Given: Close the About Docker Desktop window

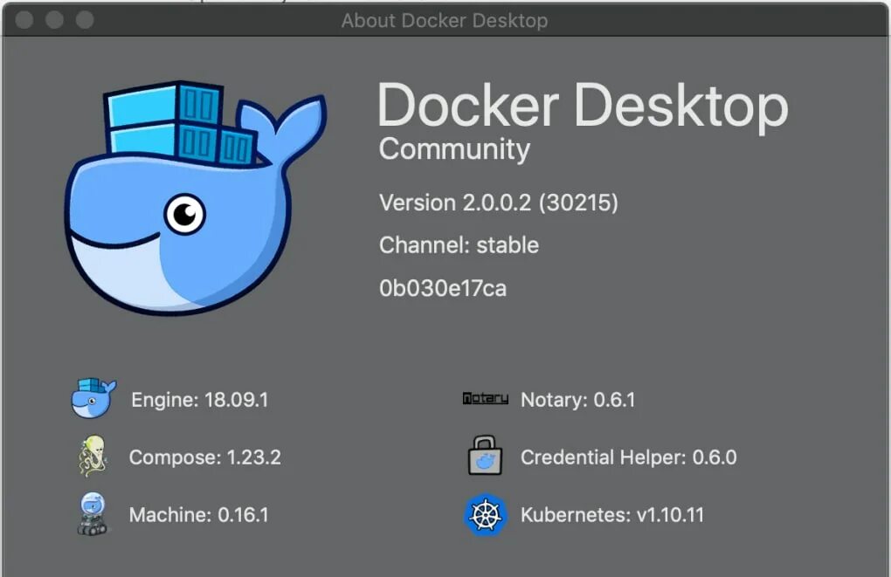Looking at the screenshot, I should [x=24, y=20].
